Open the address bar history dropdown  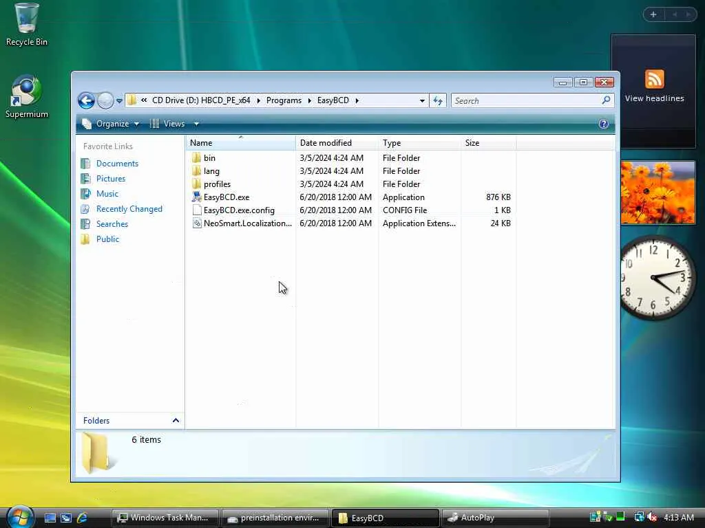point(422,100)
